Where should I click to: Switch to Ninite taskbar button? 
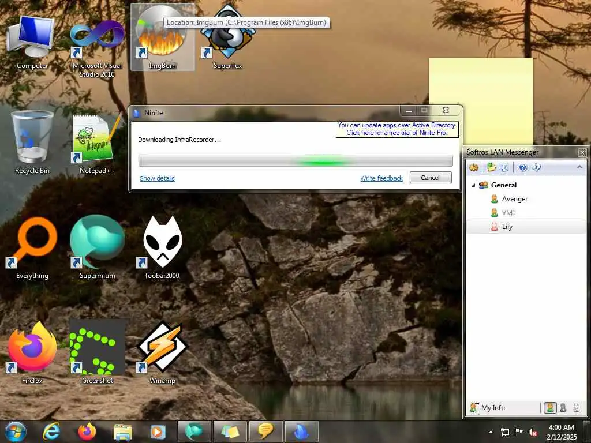(301, 431)
